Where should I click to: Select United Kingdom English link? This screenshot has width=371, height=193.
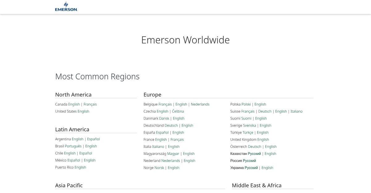(x=263, y=140)
